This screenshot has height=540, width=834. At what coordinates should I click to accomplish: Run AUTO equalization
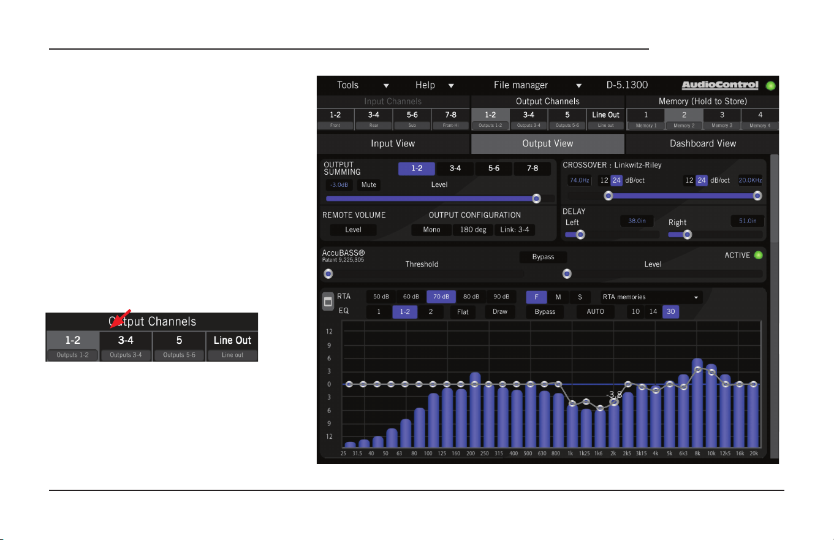coord(595,312)
